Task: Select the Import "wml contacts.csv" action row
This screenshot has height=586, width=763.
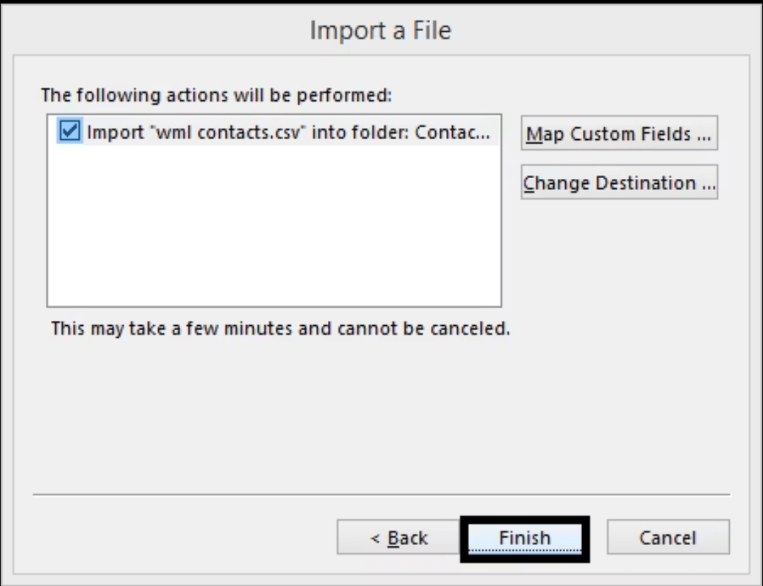Action: tap(274, 131)
